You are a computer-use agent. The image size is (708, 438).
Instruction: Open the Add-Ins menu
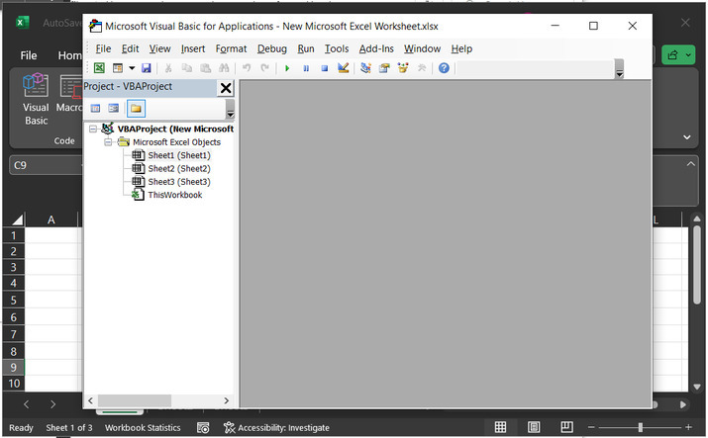376,48
